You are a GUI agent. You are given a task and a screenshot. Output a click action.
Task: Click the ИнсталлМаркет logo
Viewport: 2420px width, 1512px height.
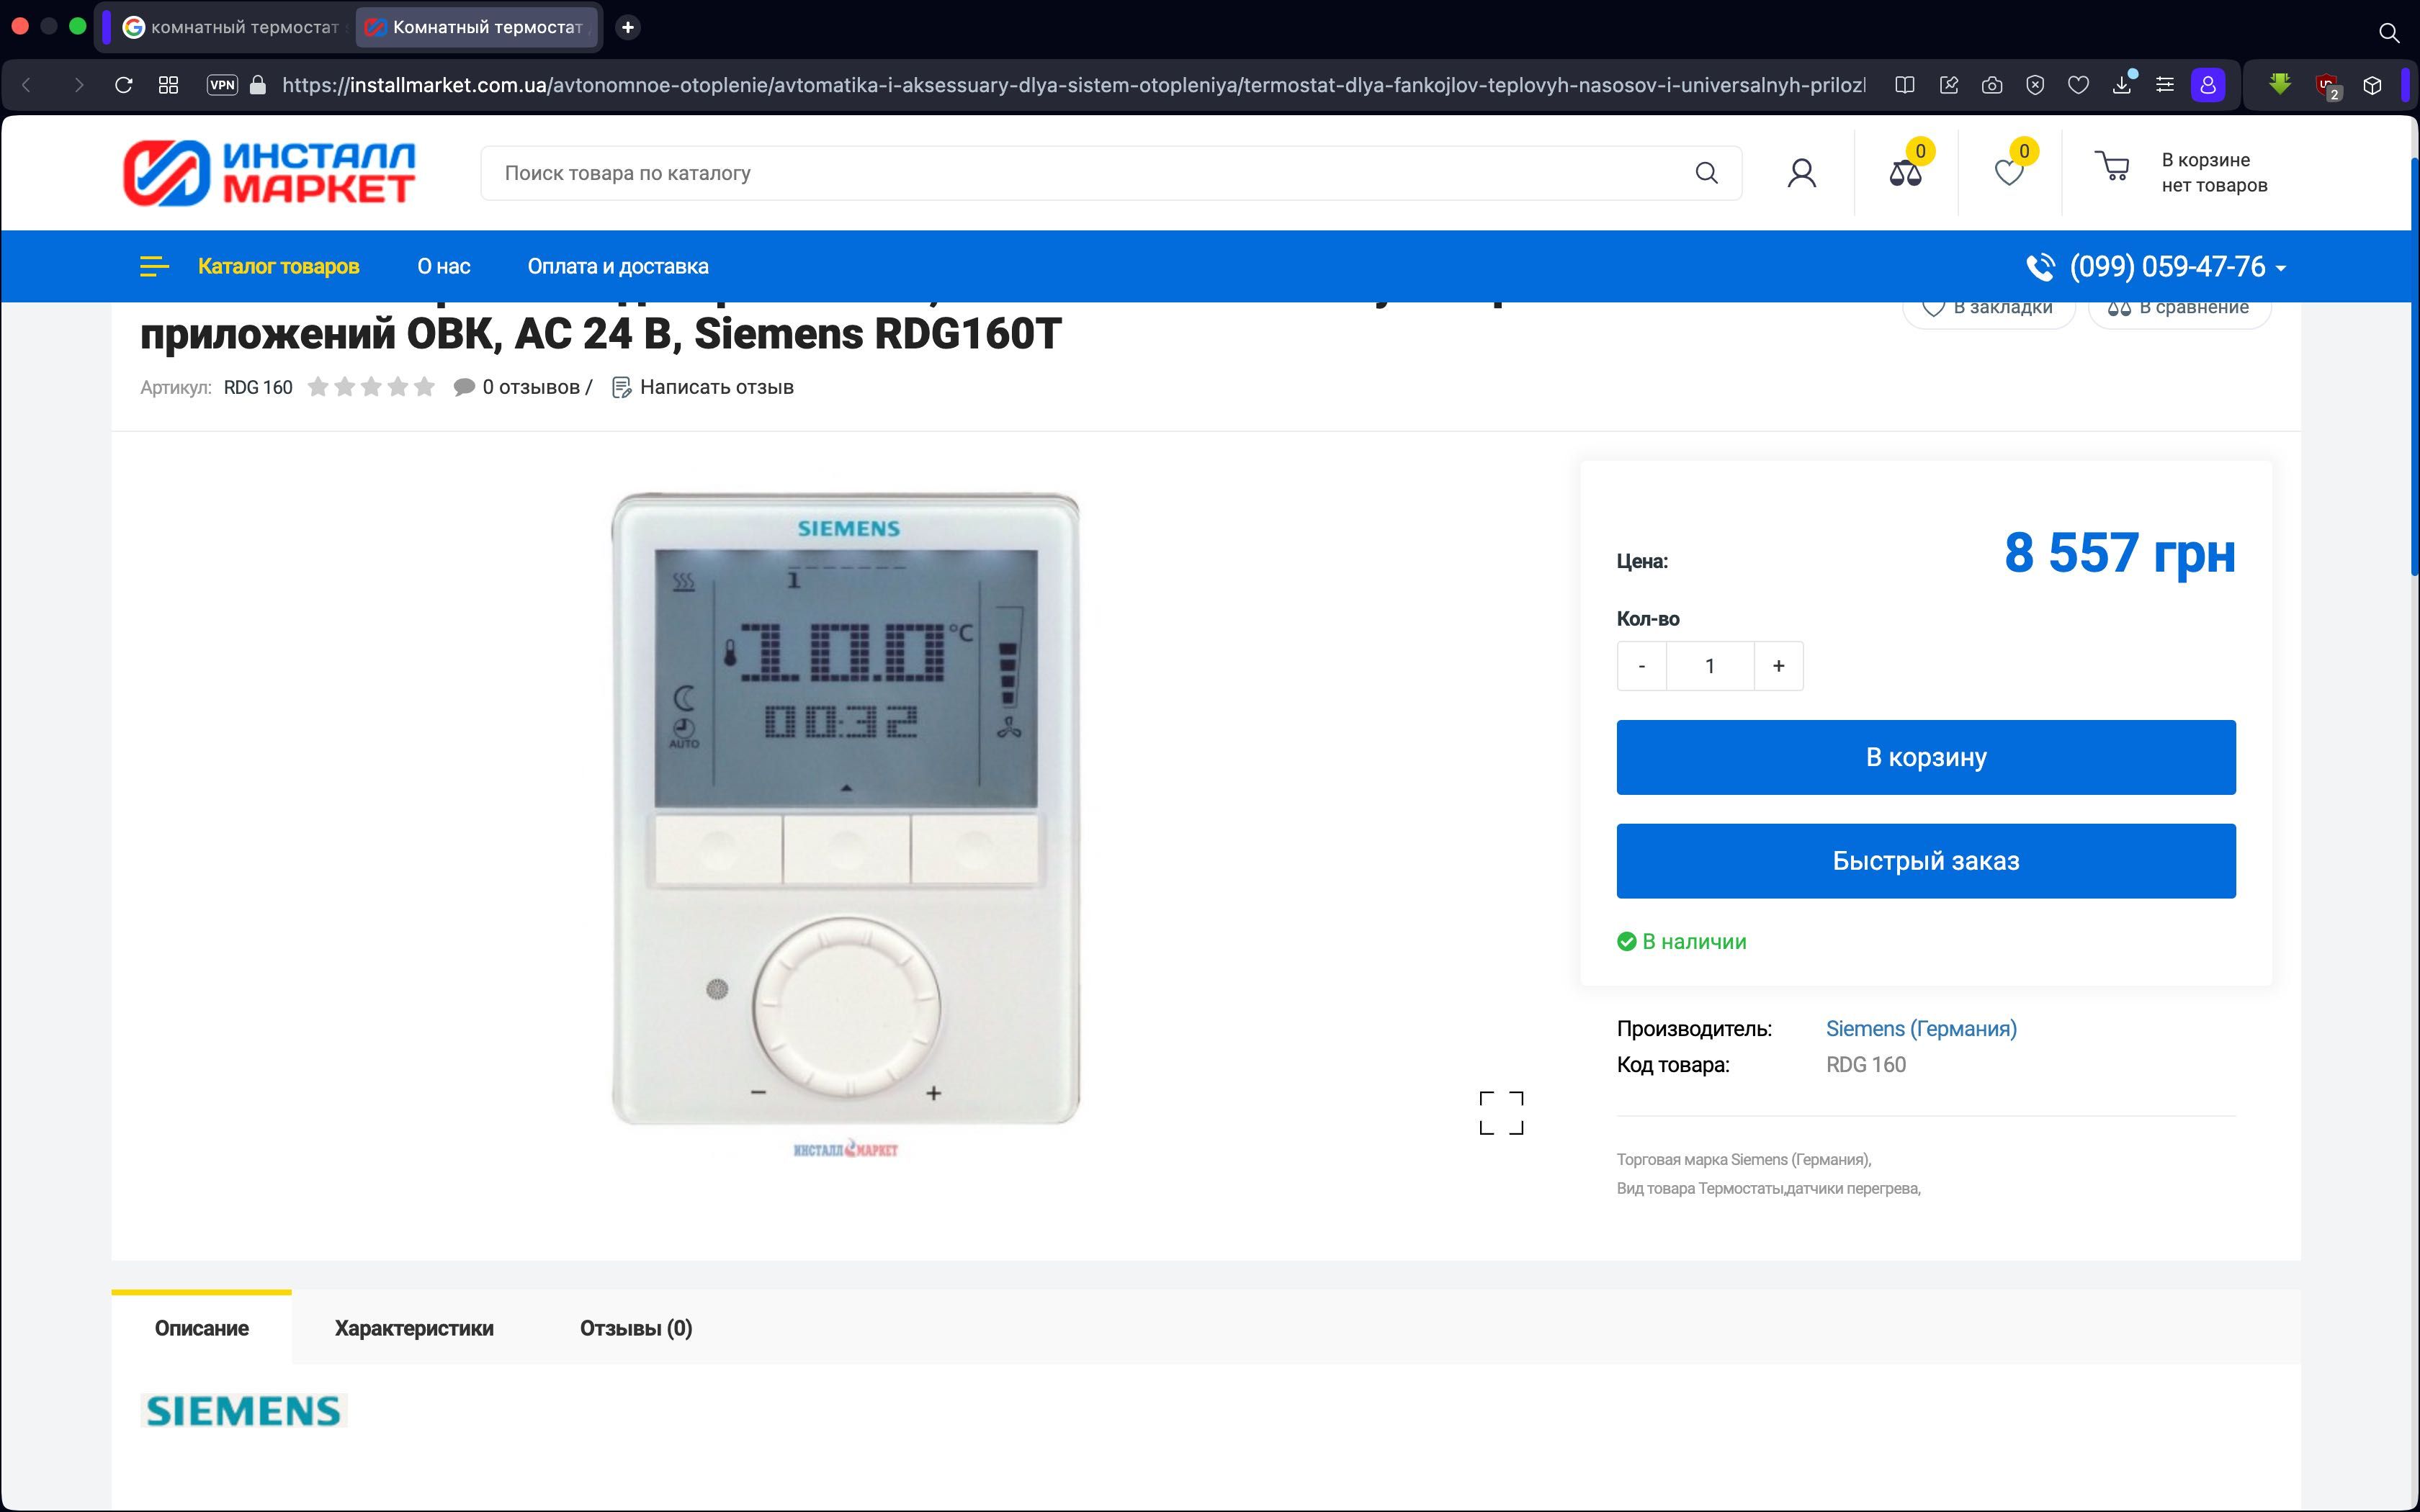click(x=269, y=173)
